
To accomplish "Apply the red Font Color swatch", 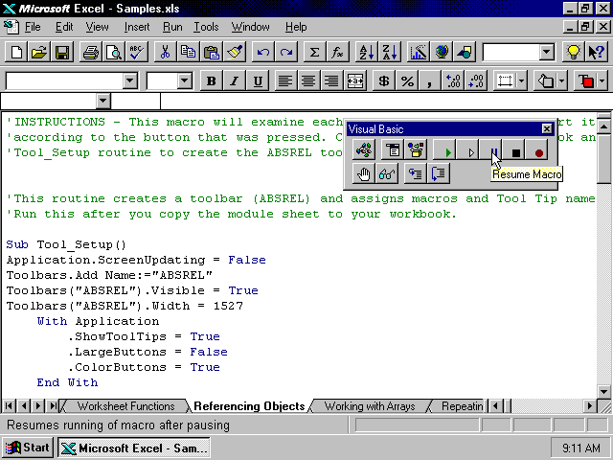I will click(x=586, y=80).
